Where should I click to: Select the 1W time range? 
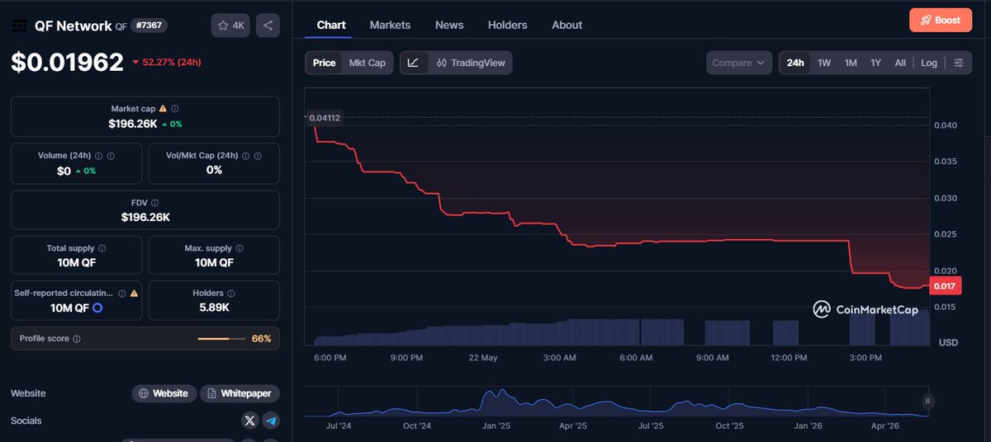coord(824,63)
